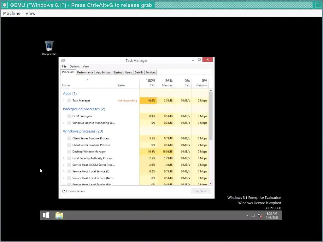Click the COM Surrogate process icon
This screenshot has height=242, width=323.
point(69,116)
